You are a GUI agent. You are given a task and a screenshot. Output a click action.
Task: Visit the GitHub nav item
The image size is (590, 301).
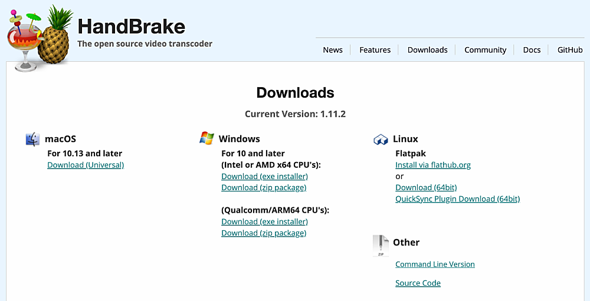pos(570,50)
